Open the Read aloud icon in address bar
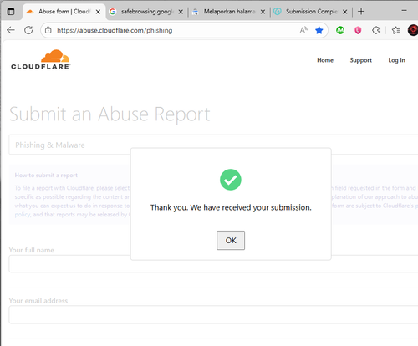 point(303,30)
